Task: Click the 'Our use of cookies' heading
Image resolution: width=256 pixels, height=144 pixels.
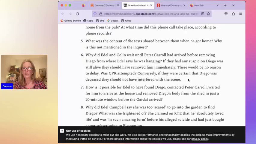Action: tap(78, 131)
